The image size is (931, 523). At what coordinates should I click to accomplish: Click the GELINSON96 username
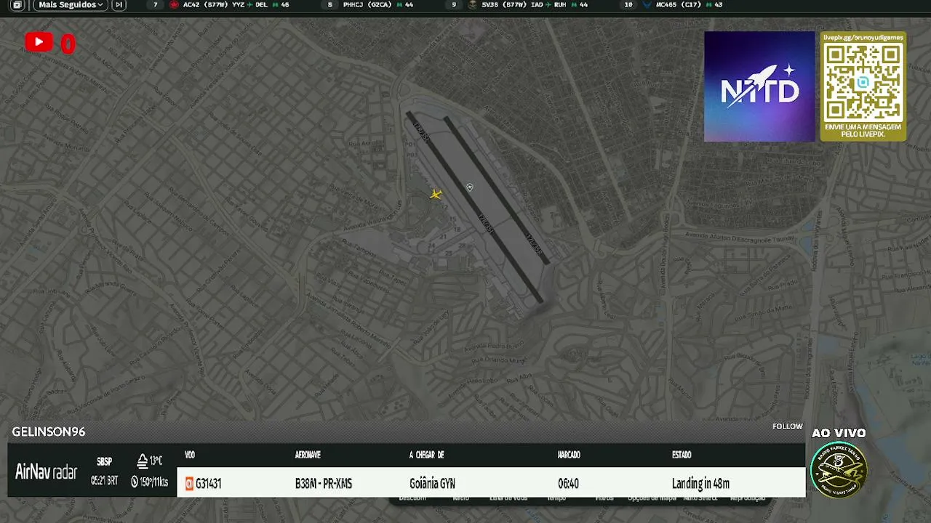[x=49, y=431]
